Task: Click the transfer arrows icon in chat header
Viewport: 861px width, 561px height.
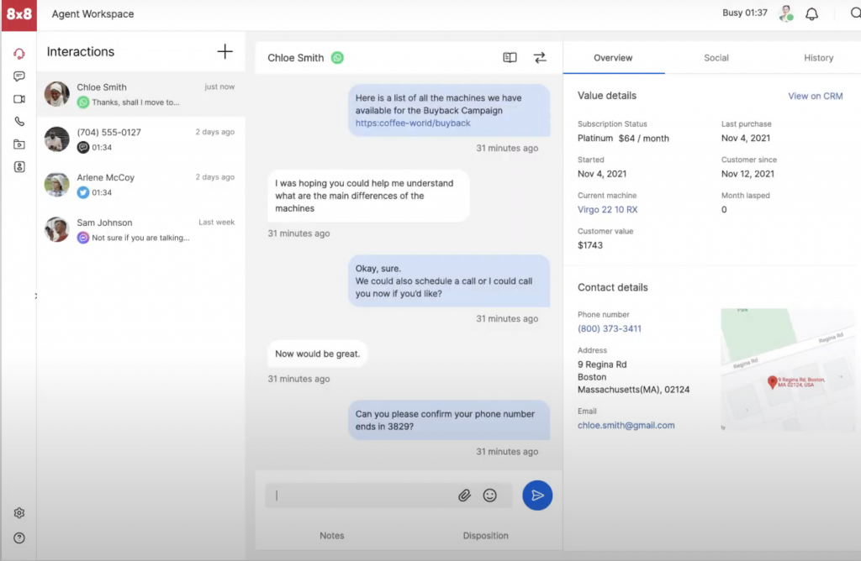Action: [x=540, y=58]
